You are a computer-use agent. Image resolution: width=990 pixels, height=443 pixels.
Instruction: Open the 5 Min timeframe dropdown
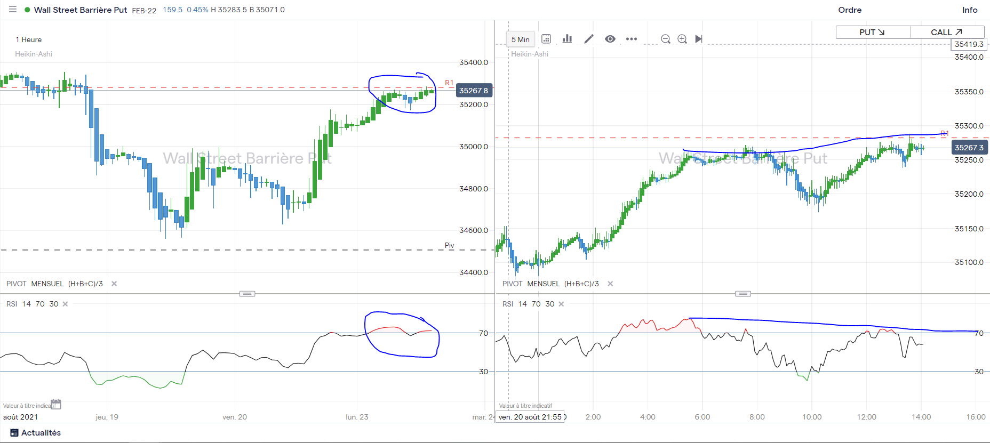[520, 39]
